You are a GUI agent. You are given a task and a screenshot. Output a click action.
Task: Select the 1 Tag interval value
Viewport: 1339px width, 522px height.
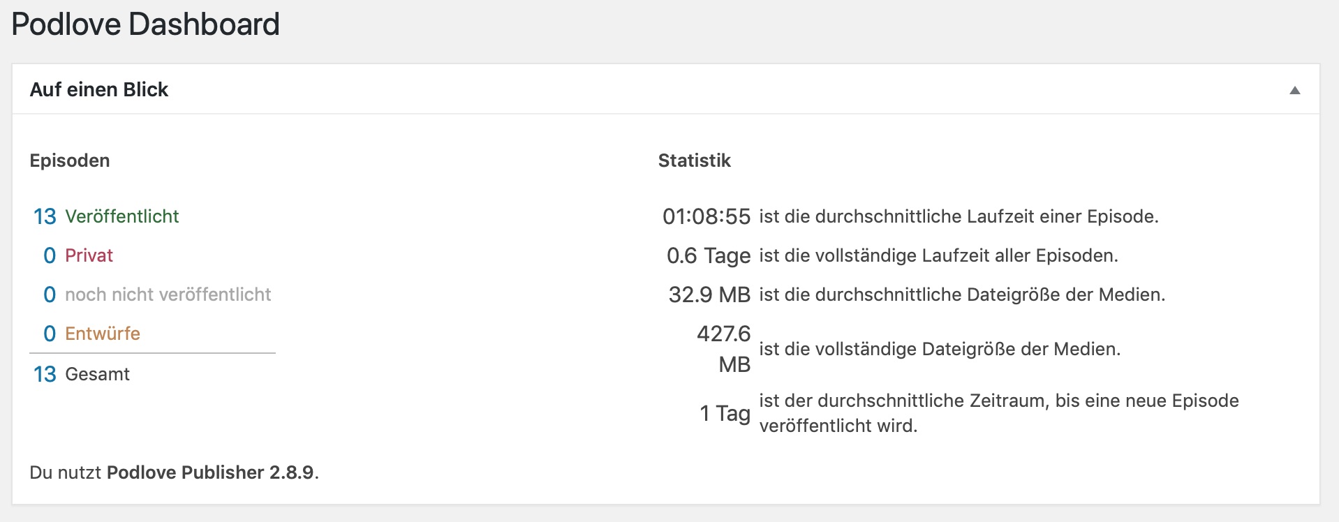pos(725,413)
